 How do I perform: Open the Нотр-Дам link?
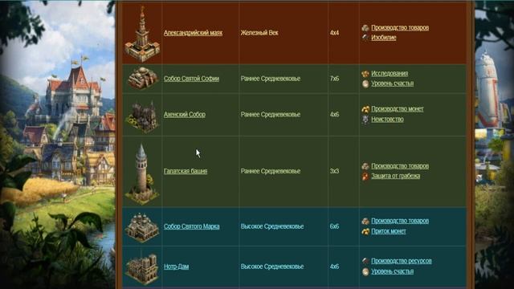click(177, 267)
